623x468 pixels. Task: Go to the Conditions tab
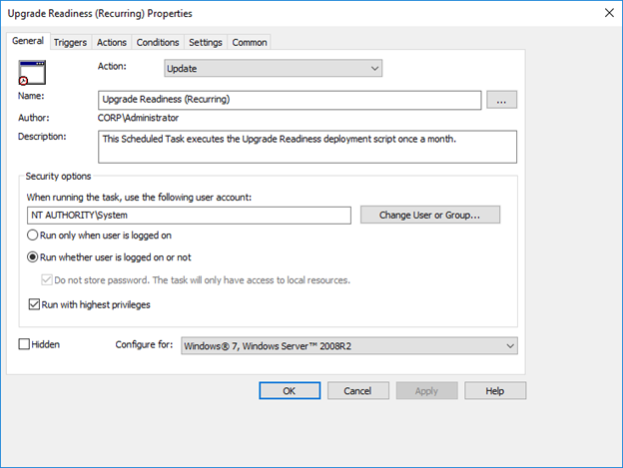click(x=158, y=42)
